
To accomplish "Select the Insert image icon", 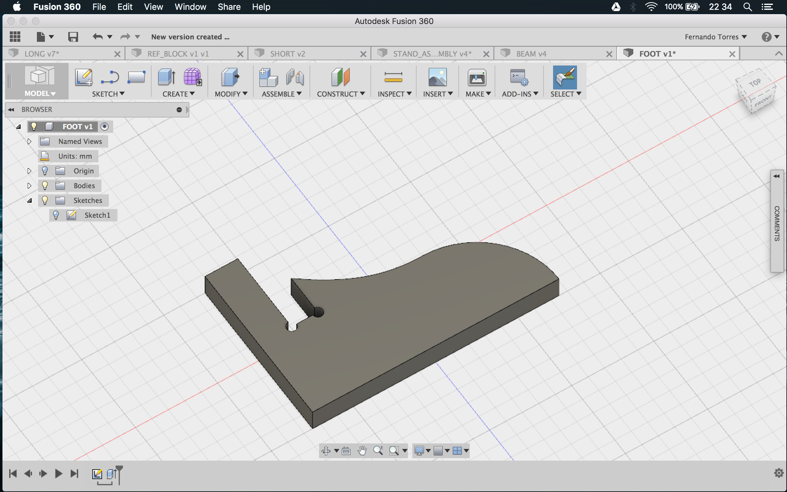I will [x=437, y=77].
